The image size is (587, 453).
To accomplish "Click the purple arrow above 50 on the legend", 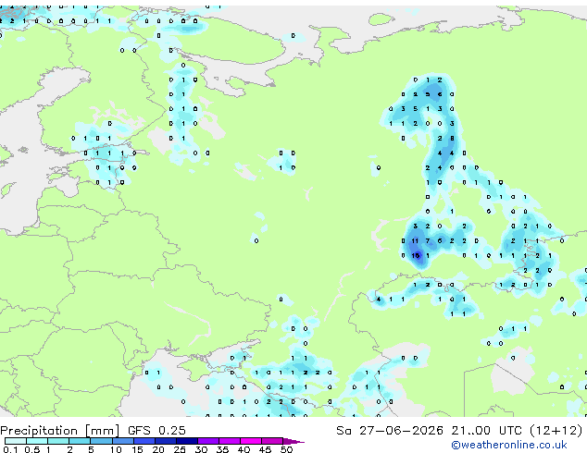I will pos(293,441).
